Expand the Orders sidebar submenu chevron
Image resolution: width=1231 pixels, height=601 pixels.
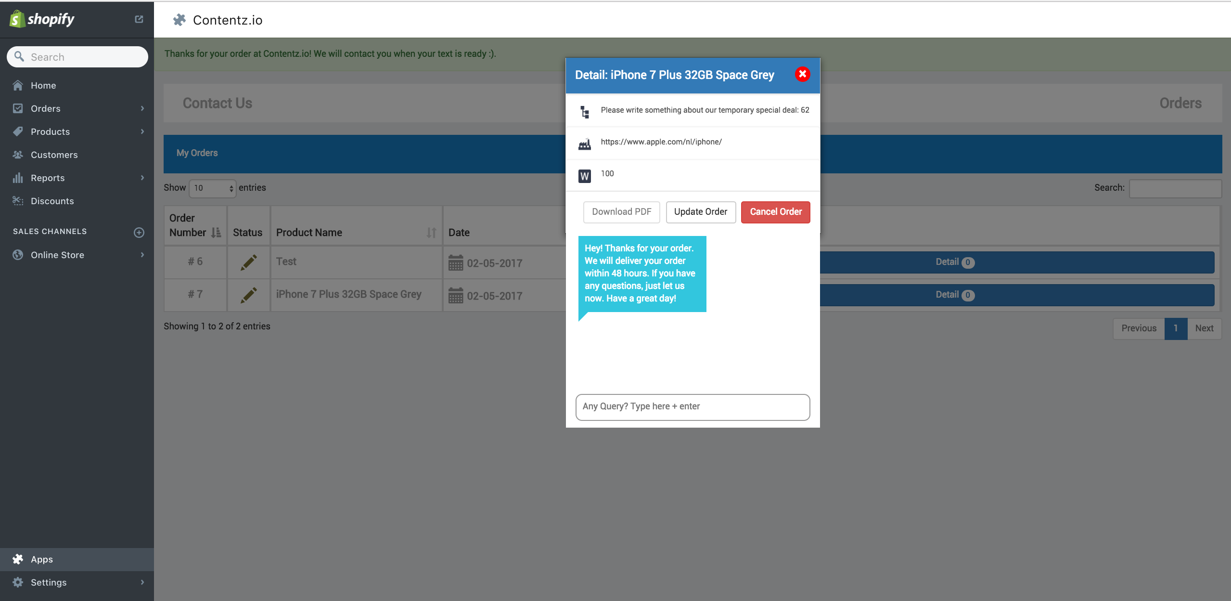[x=142, y=108]
